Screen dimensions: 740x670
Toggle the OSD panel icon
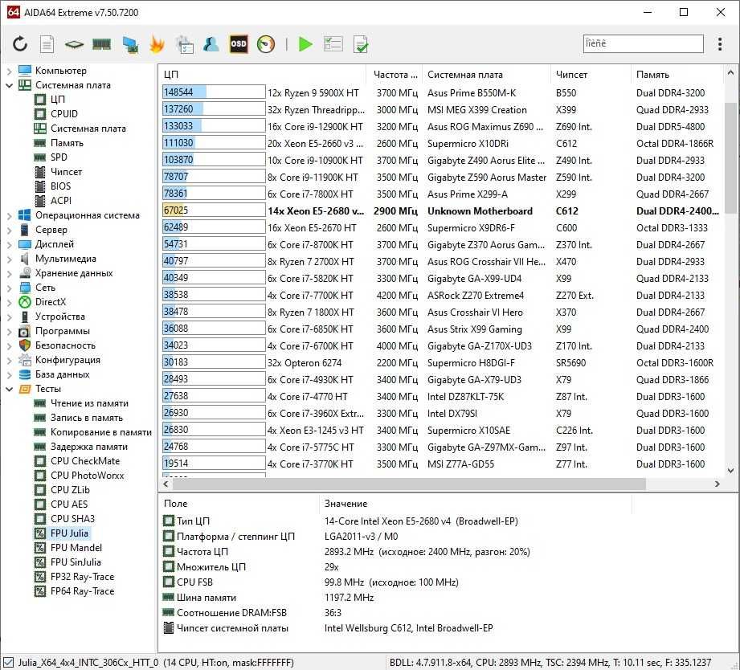pyautogui.click(x=239, y=44)
